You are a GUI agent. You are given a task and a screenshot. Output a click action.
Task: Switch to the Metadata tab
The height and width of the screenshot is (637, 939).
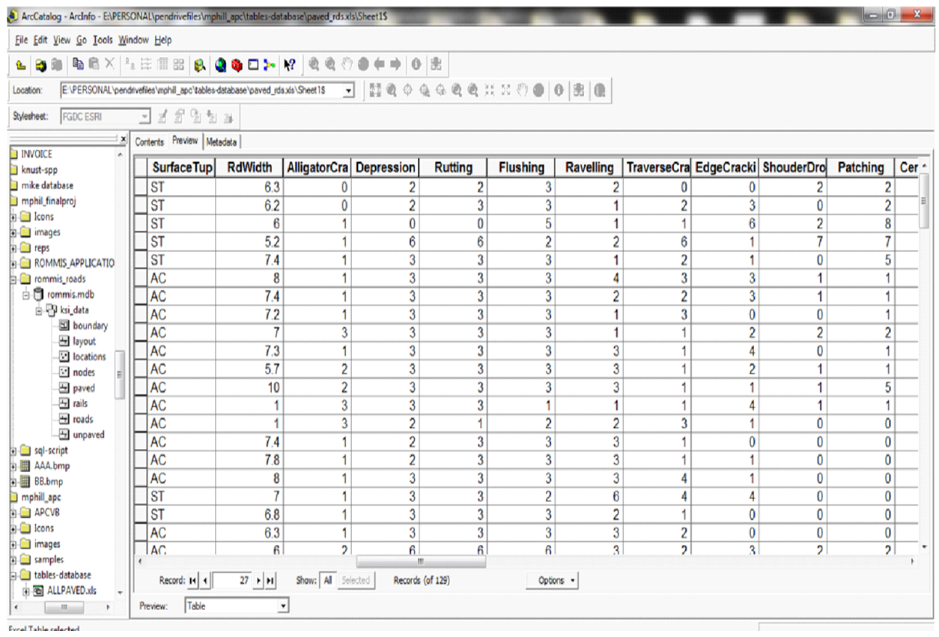point(221,142)
